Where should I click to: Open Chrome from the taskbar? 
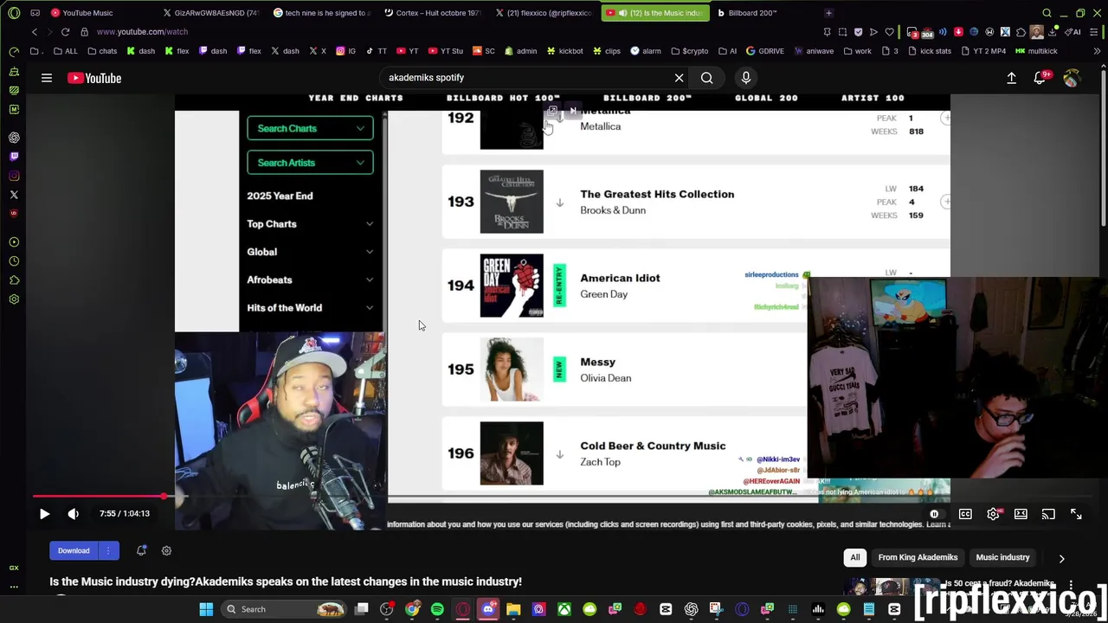coord(412,609)
